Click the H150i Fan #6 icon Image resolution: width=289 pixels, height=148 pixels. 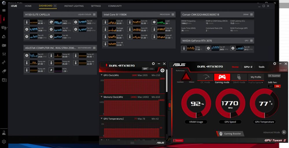51,37
